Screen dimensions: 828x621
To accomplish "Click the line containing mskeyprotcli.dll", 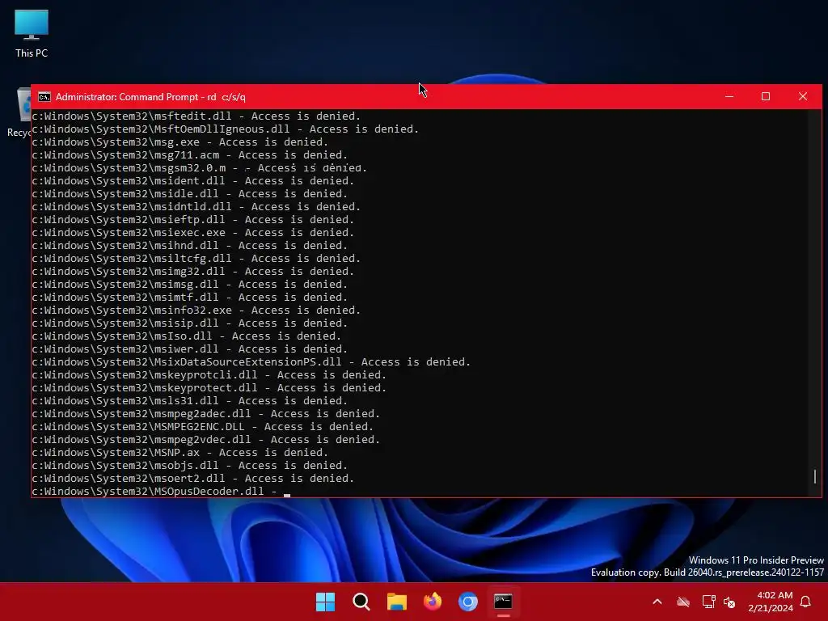I will [209, 375].
